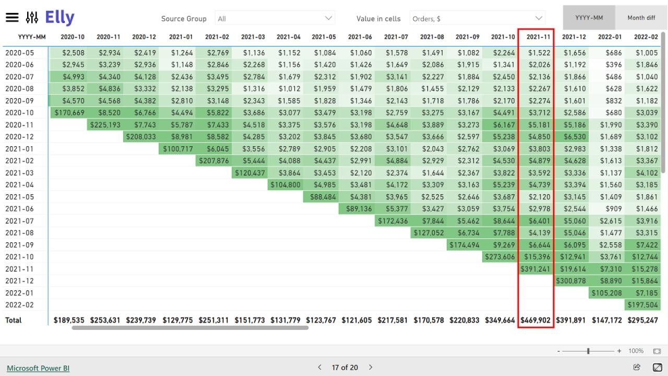This screenshot has height=376, width=668.
Task: Zoom in with the plus icon
Action: (619, 351)
